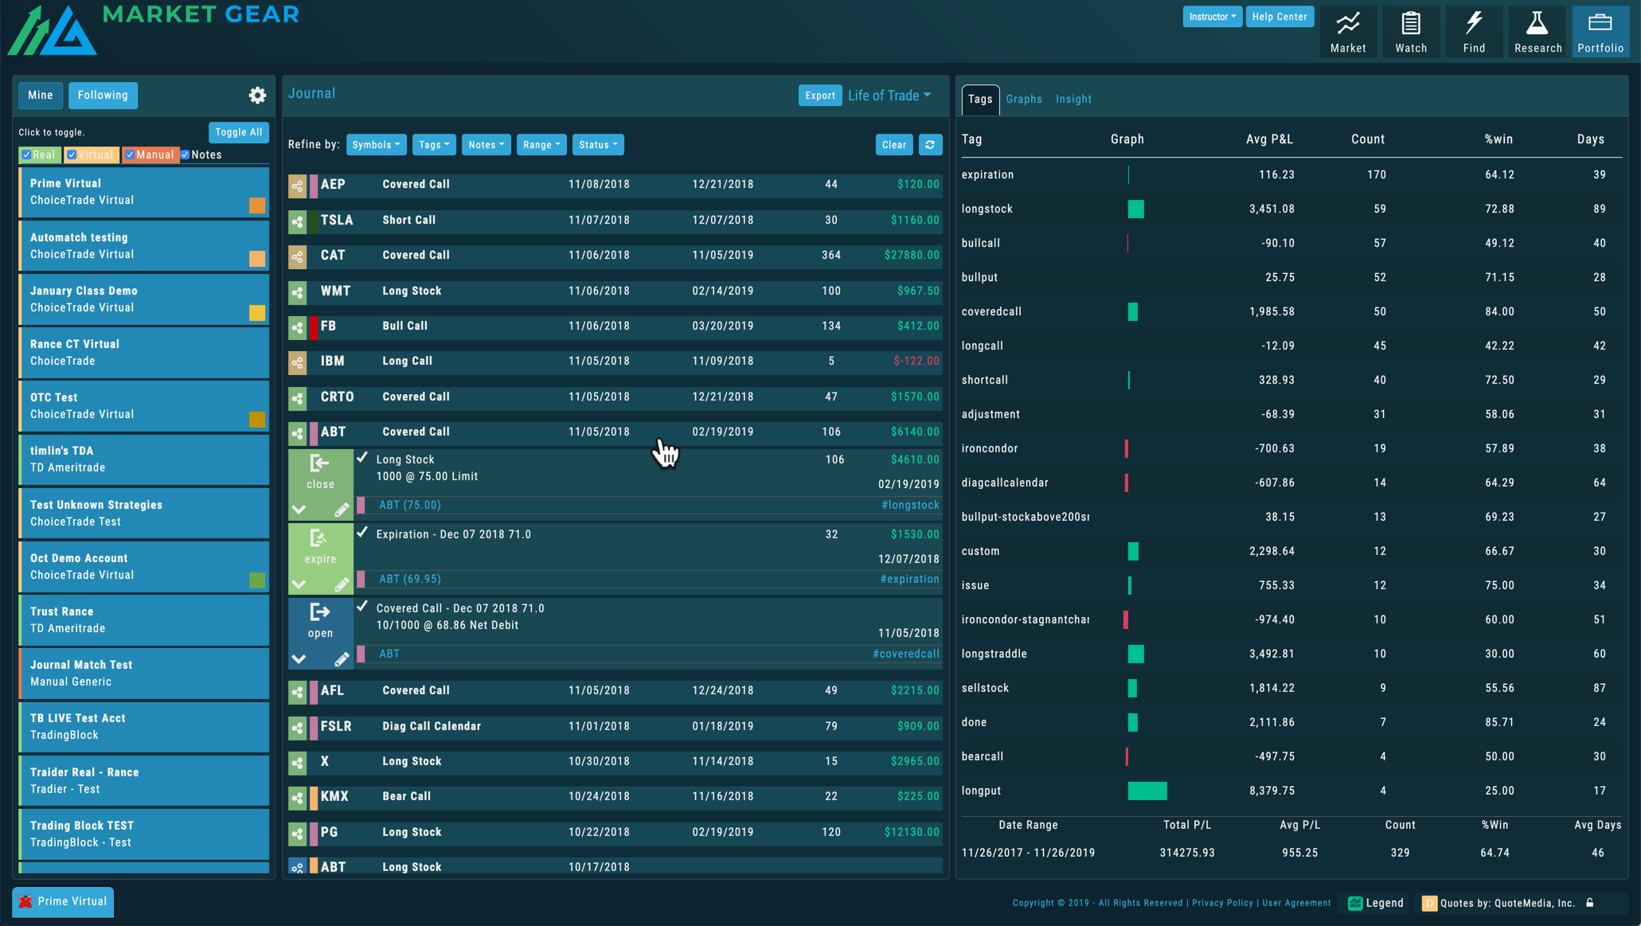
Task: Toggle checkmark on Covered Call open entry
Action: point(362,606)
